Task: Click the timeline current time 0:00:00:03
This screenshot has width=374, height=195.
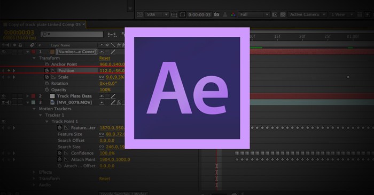Action: point(19,32)
